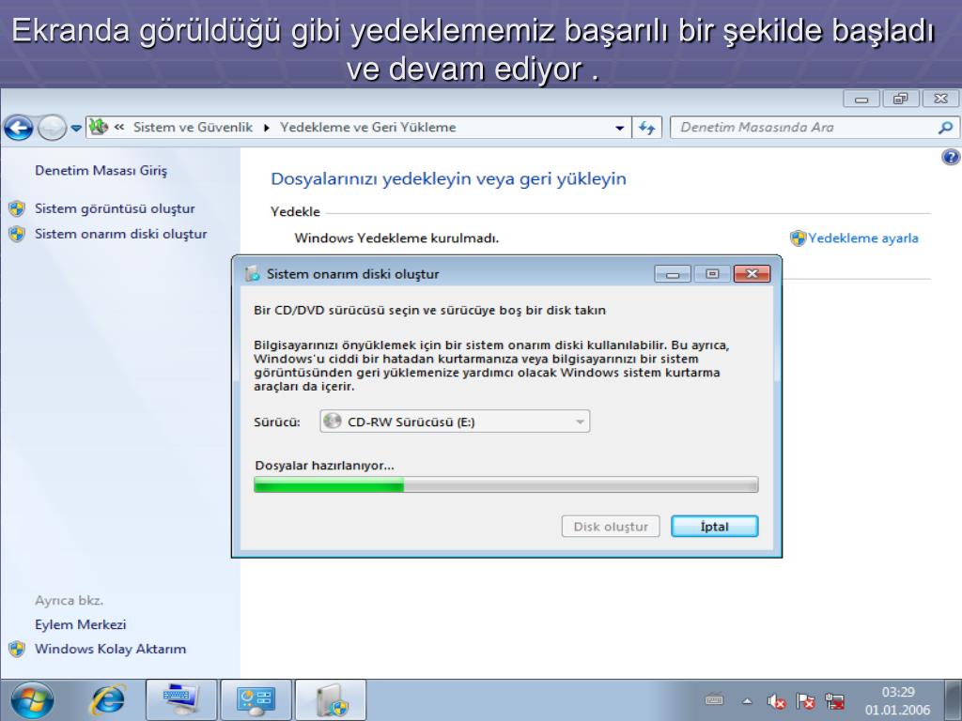This screenshot has width=962, height=721.
Task: Open the recent pages dropdown arrow
Action: click(76, 128)
